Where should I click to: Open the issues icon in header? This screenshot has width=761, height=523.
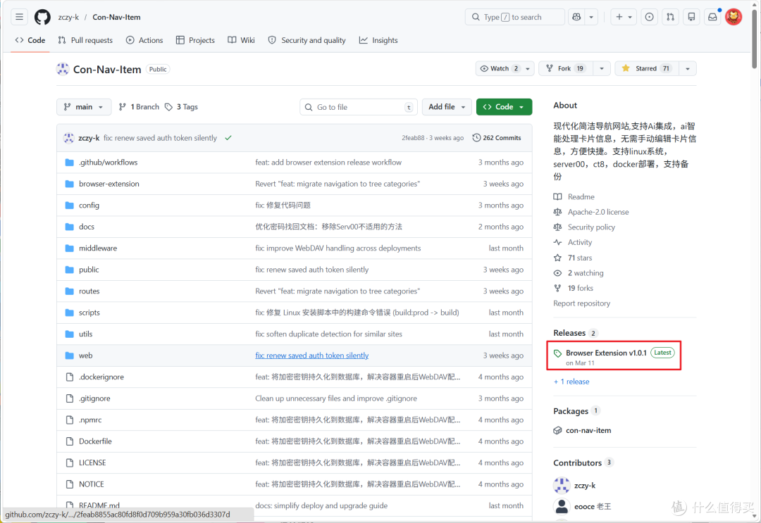(649, 17)
